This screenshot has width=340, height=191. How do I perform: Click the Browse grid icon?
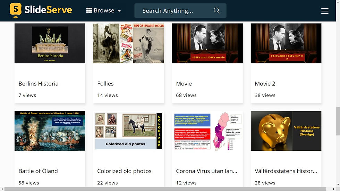89,10
